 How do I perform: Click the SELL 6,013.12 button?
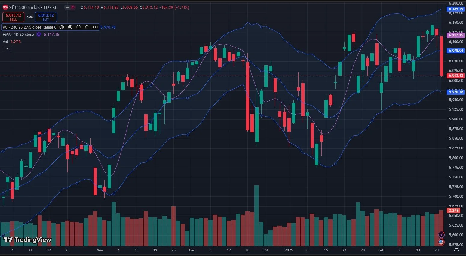pos(13,17)
